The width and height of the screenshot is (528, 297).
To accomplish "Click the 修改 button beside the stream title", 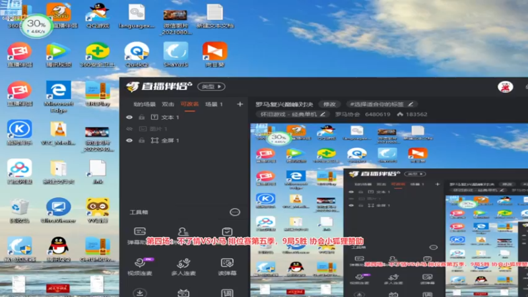I will (x=329, y=104).
